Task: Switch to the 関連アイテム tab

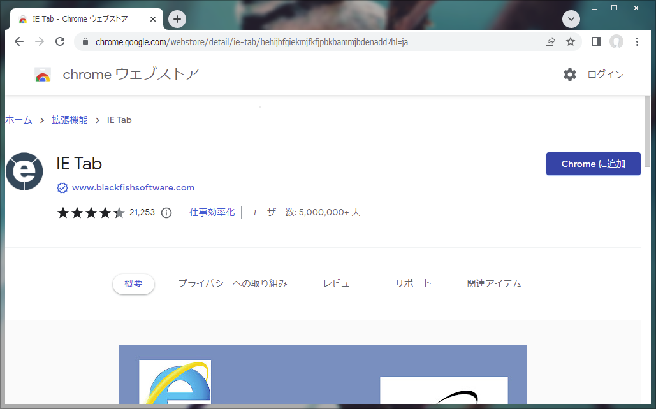Action: pos(494,283)
